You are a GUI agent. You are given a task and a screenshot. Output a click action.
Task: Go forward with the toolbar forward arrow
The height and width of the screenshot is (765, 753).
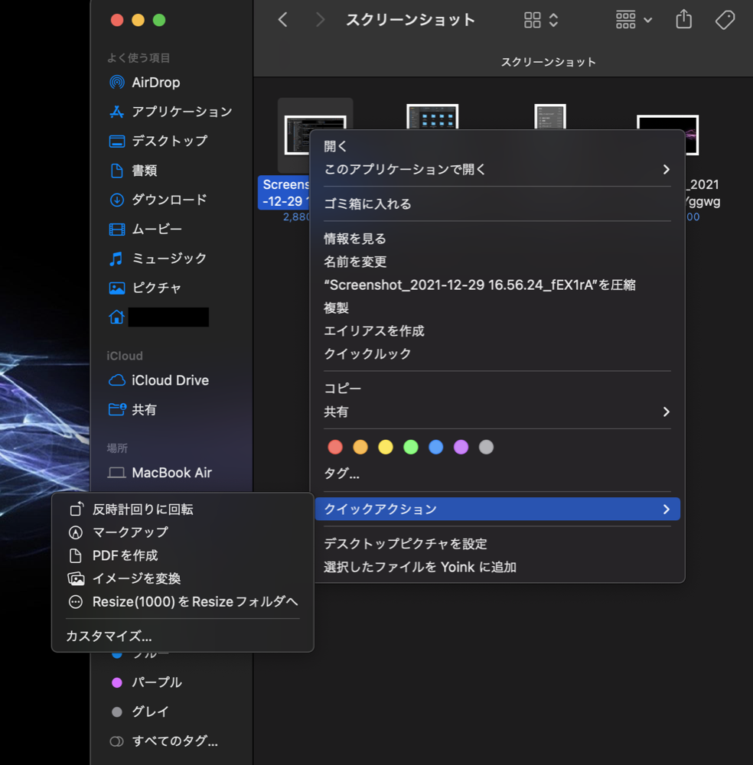point(320,20)
